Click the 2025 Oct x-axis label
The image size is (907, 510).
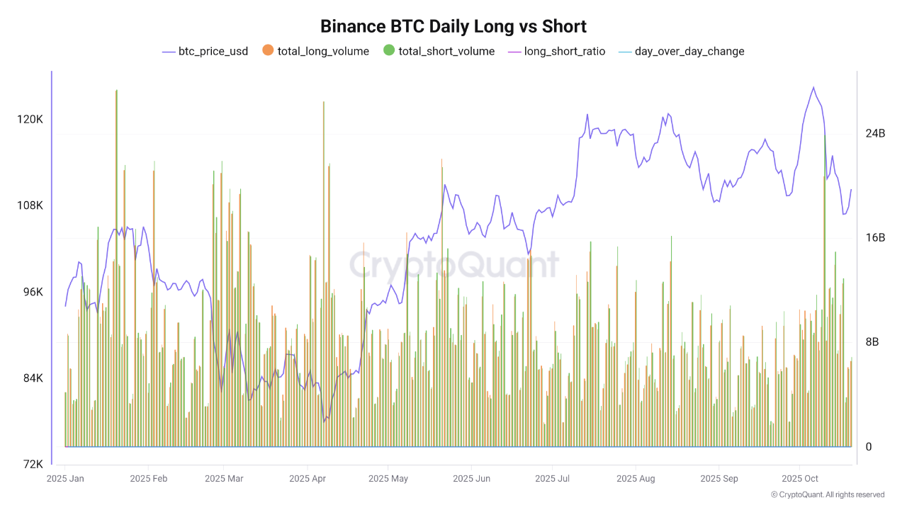[799, 479]
